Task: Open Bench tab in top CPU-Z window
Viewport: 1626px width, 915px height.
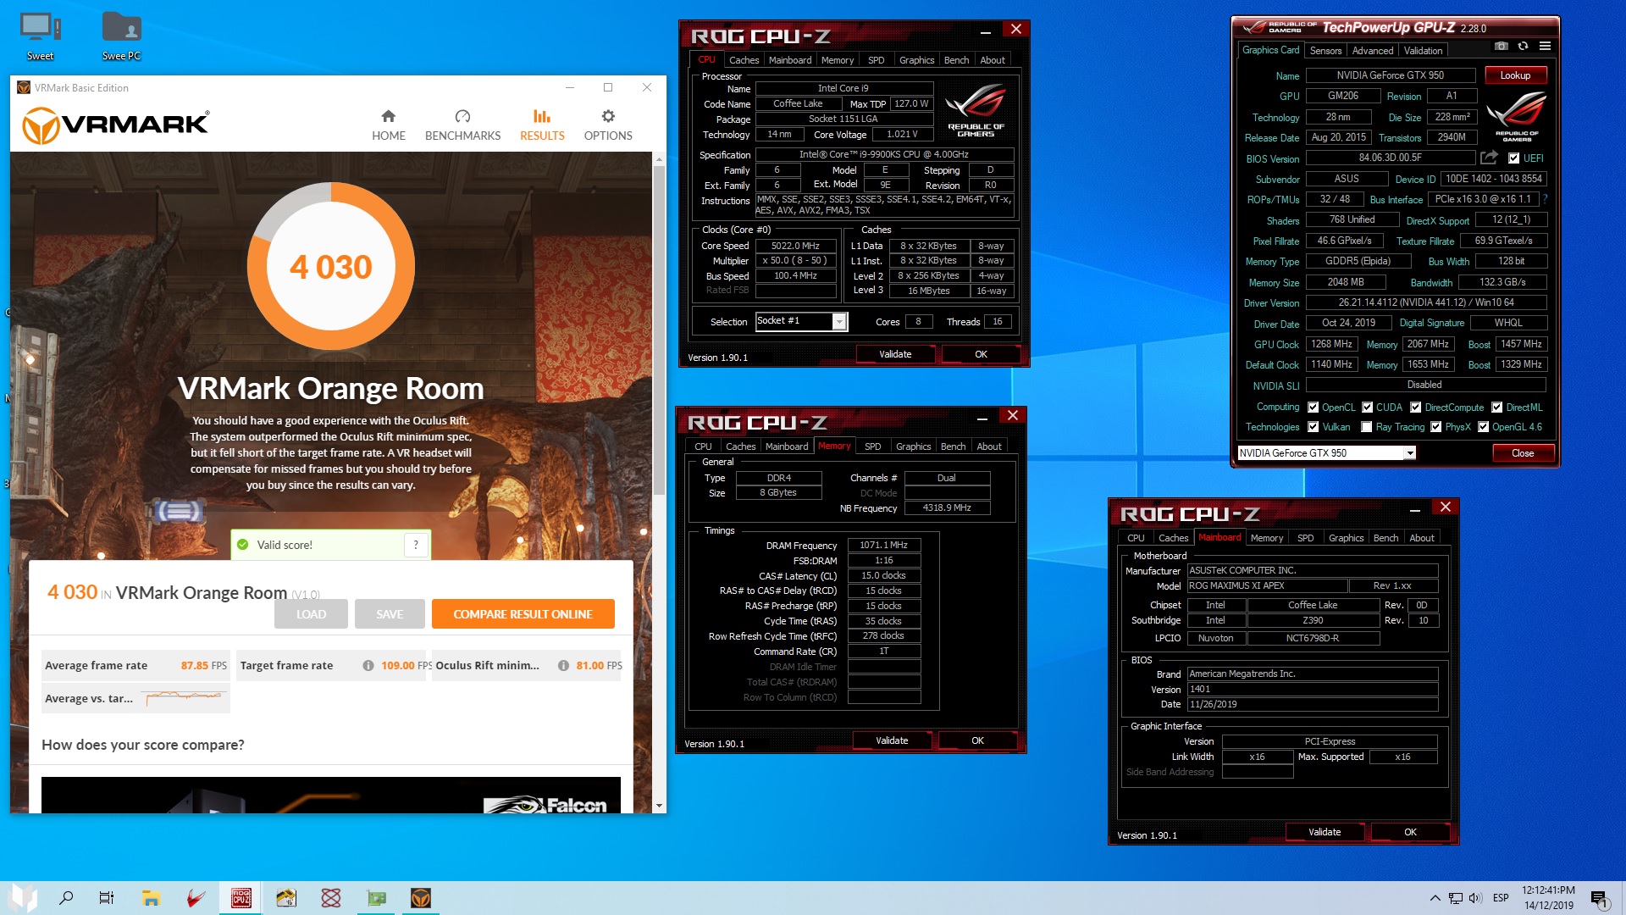Action: coord(956,60)
